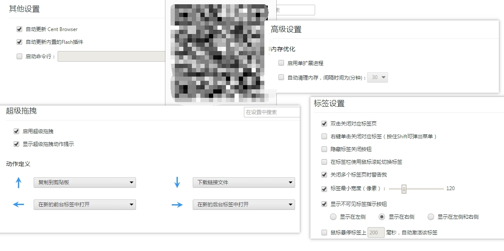Open the memory-clean interval 30 dropdown
504x251 pixels.
pos(378,77)
